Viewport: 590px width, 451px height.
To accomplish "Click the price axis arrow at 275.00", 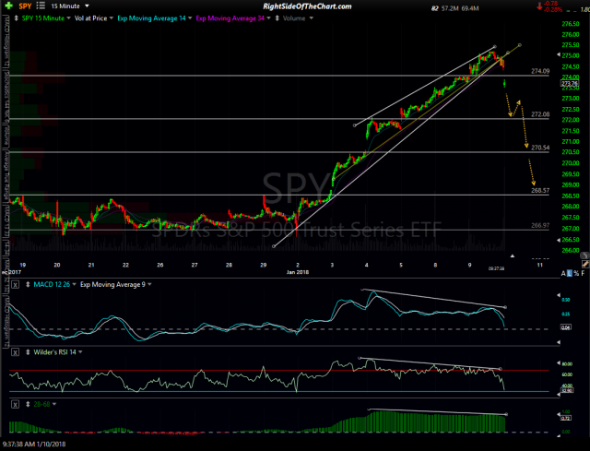I will 558,55.
